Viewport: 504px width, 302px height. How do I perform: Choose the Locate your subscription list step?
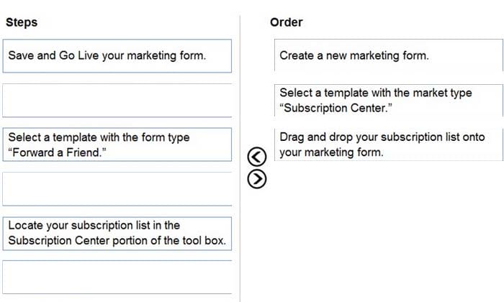click(x=117, y=233)
